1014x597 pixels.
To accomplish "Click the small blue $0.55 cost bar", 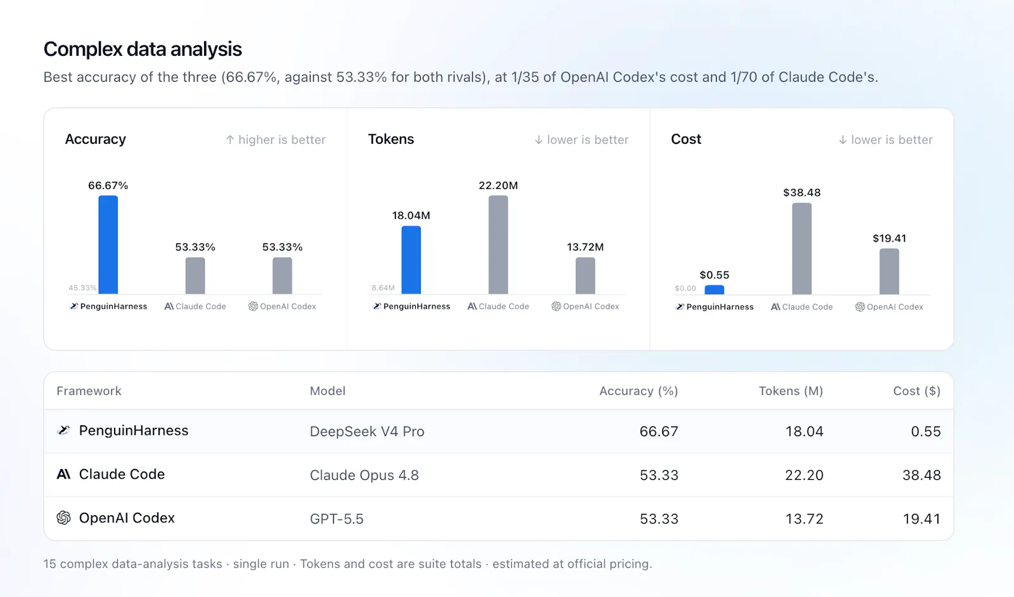I will [714, 290].
